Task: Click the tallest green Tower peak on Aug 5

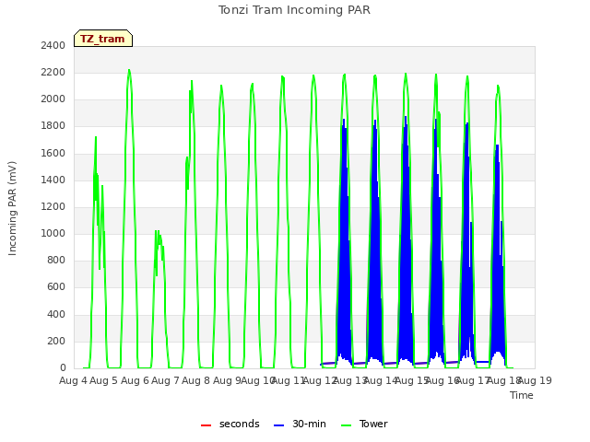Action: pos(129,70)
